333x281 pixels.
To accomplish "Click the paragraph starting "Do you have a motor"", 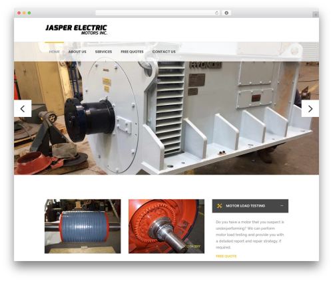I will click(250, 234).
